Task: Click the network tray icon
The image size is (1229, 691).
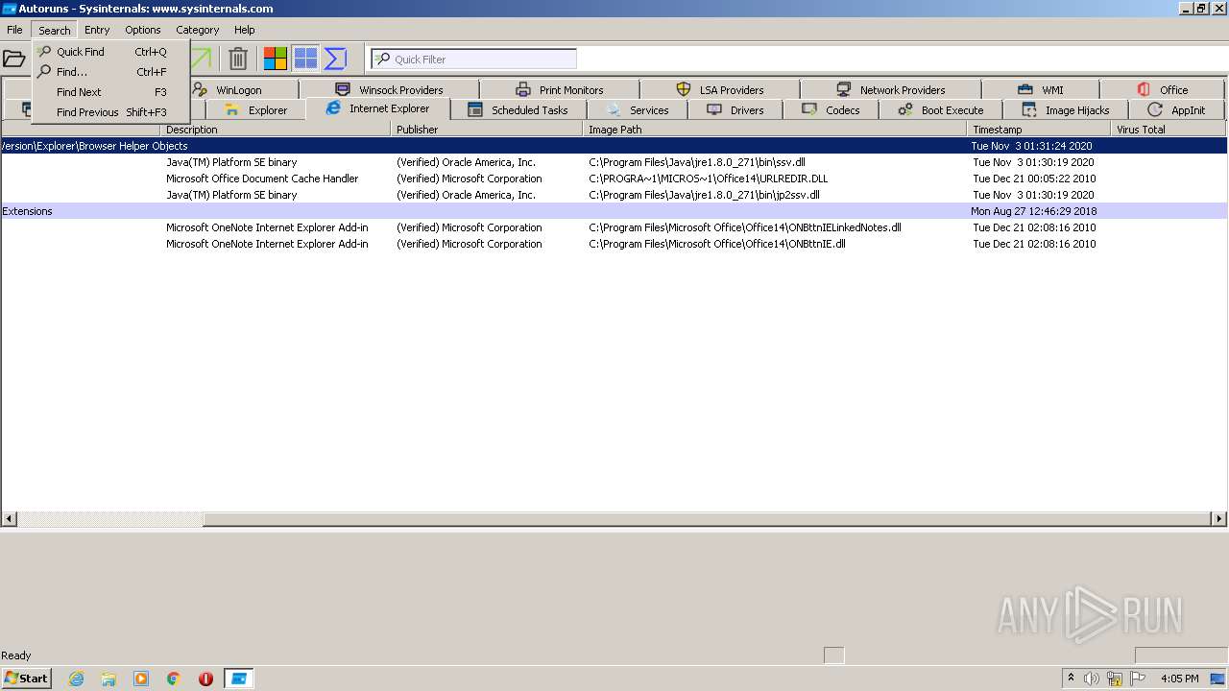Action: point(1115,679)
